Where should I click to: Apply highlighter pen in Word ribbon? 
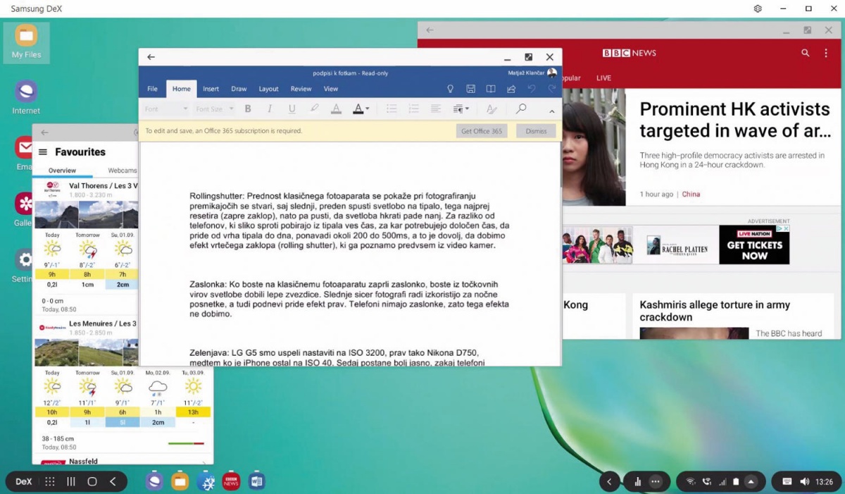314,109
